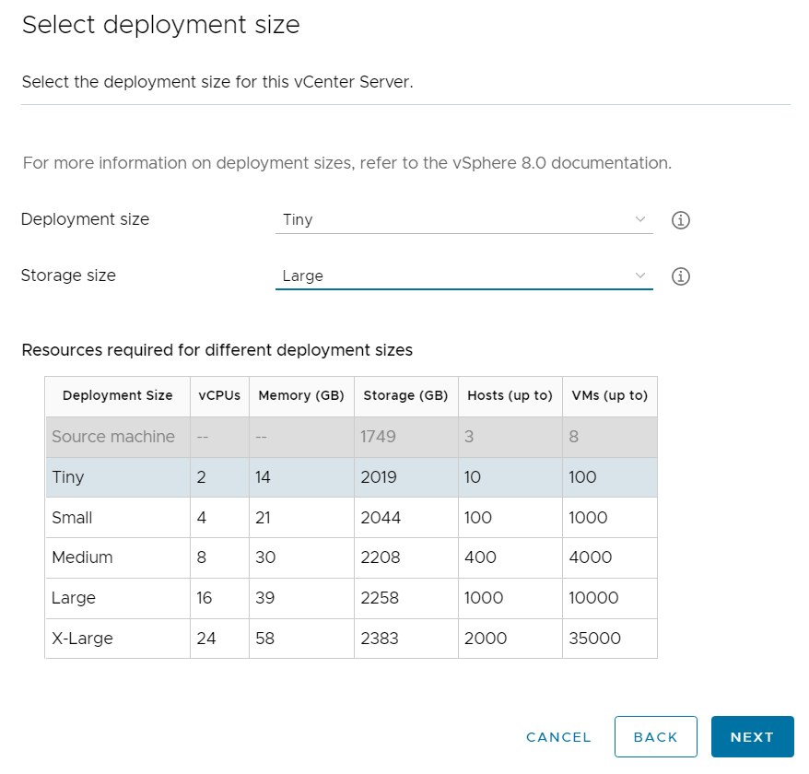Click the info icon beside Storage size

pos(681,276)
